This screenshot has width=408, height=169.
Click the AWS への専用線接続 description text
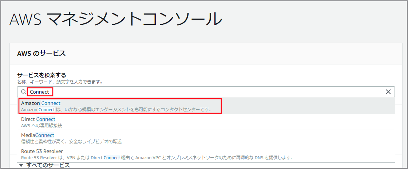tap(41, 126)
